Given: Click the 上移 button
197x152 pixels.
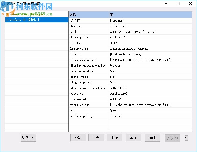Looking at the screenshot, I should [x=96, y=137].
